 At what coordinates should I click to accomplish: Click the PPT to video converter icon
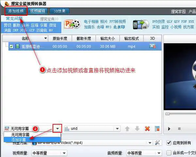point(72,24)
